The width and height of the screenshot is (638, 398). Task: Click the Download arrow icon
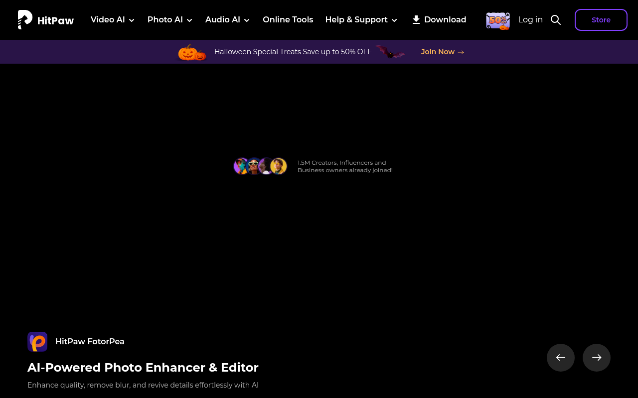pyautogui.click(x=416, y=20)
